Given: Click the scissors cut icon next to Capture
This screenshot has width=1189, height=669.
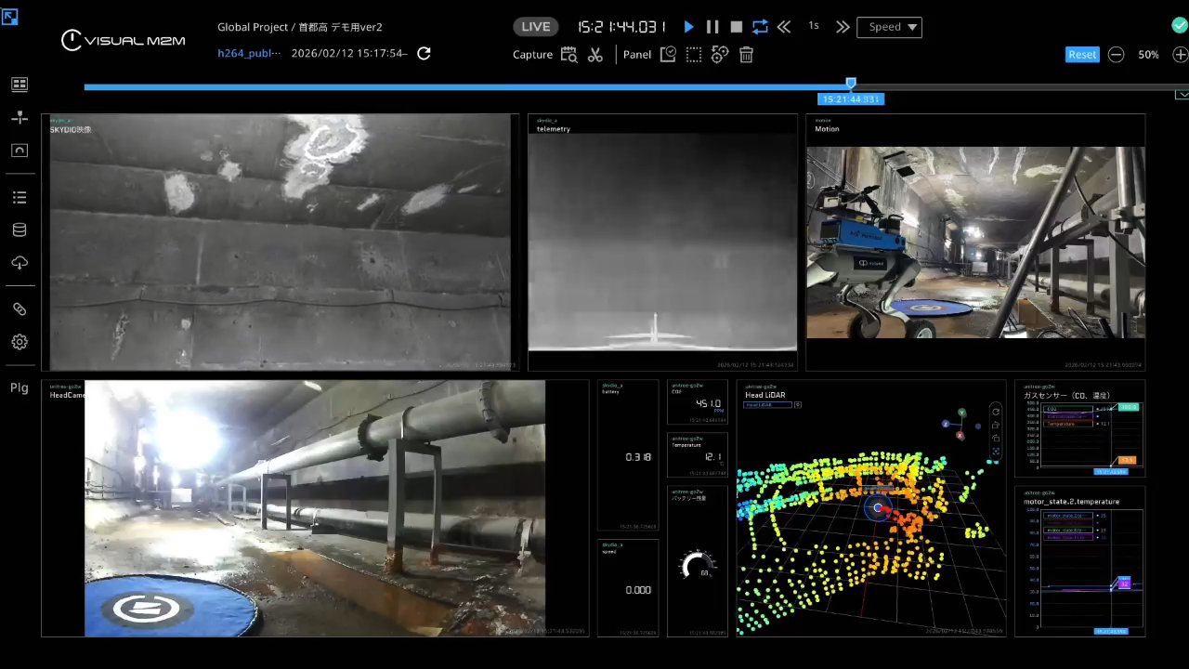Looking at the screenshot, I should (595, 55).
